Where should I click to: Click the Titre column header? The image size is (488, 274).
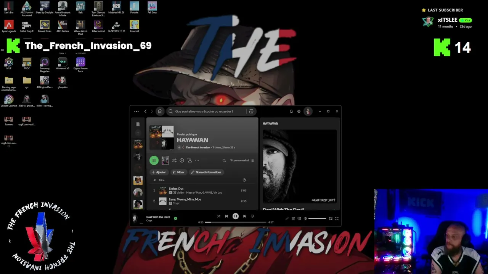click(x=162, y=180)
